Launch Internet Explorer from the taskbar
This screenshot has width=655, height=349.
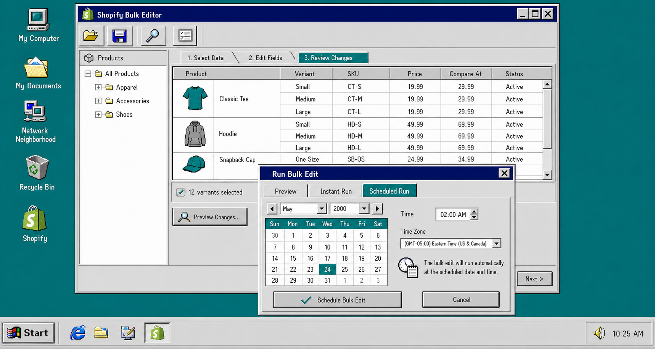coord(78,333)
